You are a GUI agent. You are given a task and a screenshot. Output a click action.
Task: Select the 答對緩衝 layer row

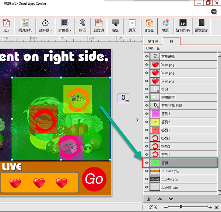coord(180,56)
